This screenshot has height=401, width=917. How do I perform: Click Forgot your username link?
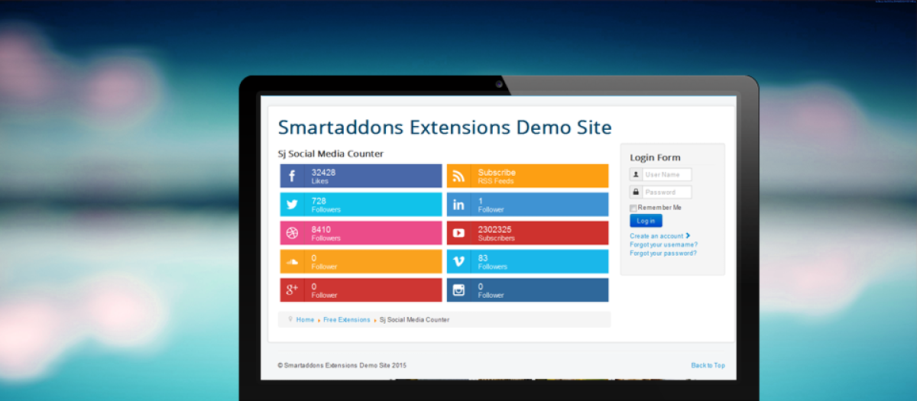click(x=663, y=244)
